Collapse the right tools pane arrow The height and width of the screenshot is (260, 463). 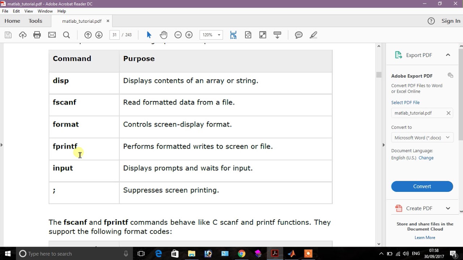tap(383, 145)
